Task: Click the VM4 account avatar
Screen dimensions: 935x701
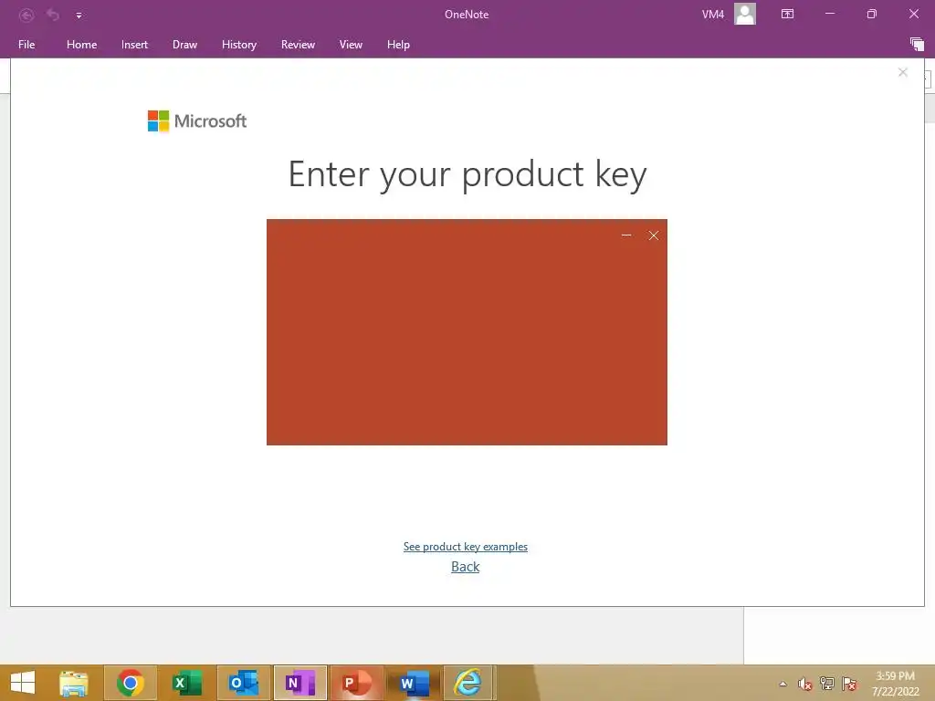Action: tap(745, 14)
